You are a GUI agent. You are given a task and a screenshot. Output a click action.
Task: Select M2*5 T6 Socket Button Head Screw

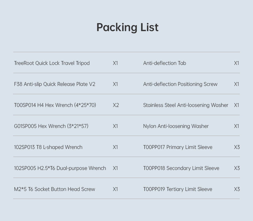54,189
